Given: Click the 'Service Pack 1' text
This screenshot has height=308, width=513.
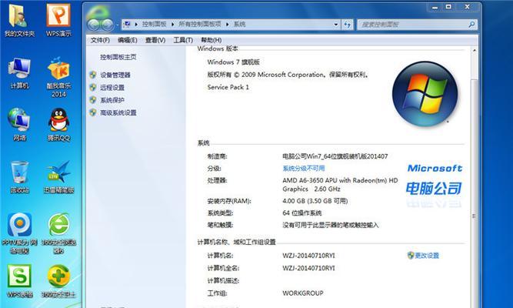Looking at the screenshot, I should click(228, 87).
